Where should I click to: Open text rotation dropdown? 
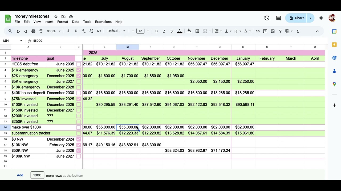pos(247,31)
